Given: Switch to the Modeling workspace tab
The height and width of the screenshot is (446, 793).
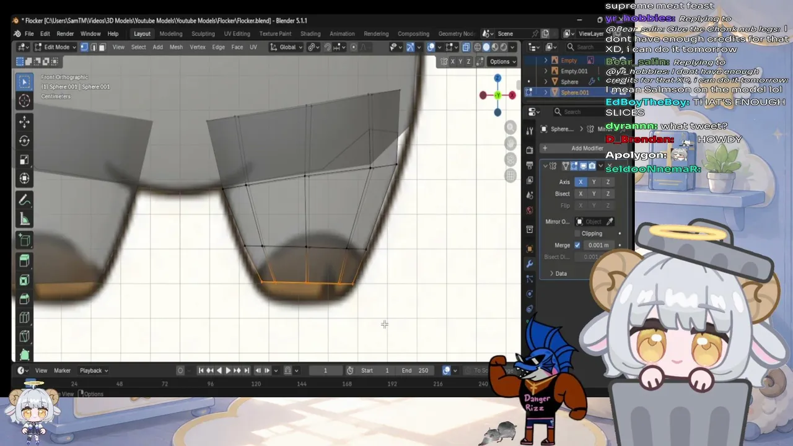Looking at the screenshot, I should point(171,33).
